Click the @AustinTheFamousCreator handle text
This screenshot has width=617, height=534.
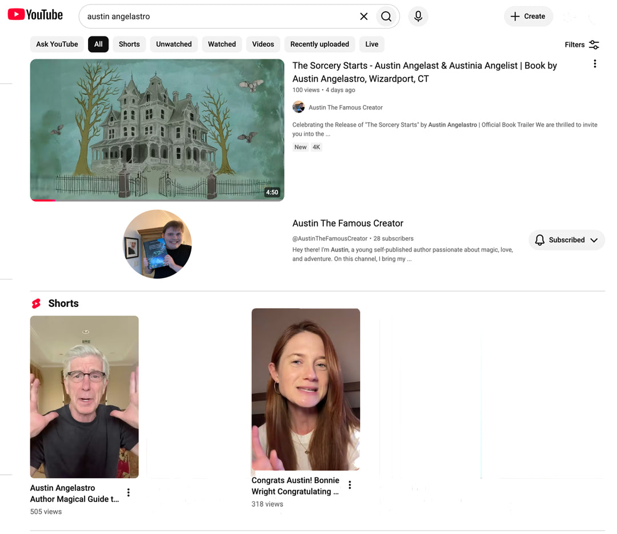330,238
